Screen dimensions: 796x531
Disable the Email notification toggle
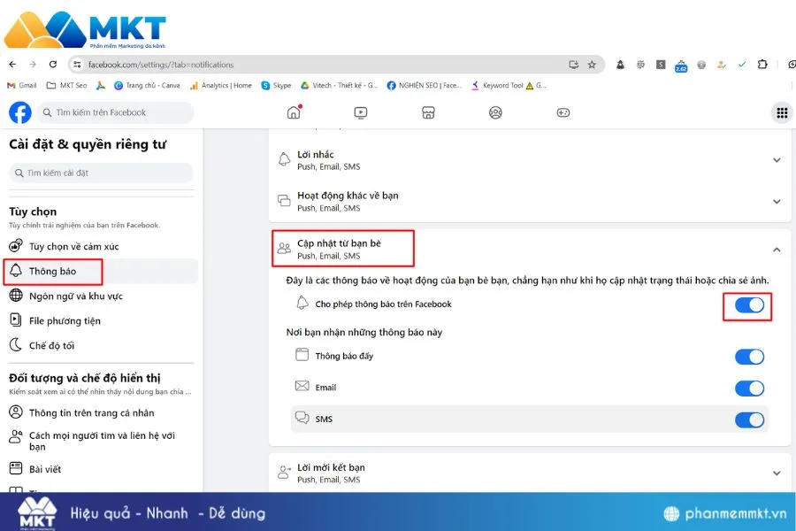point(748,388)
